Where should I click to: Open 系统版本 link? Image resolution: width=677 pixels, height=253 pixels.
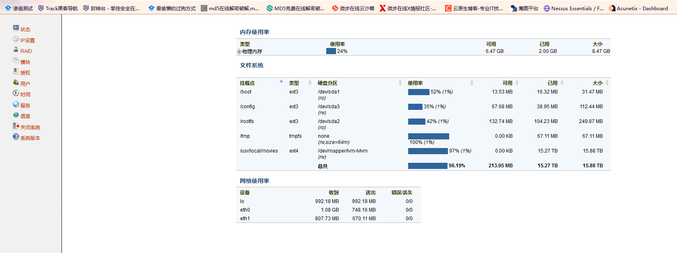pyautogui.click(x=30, y=138)
